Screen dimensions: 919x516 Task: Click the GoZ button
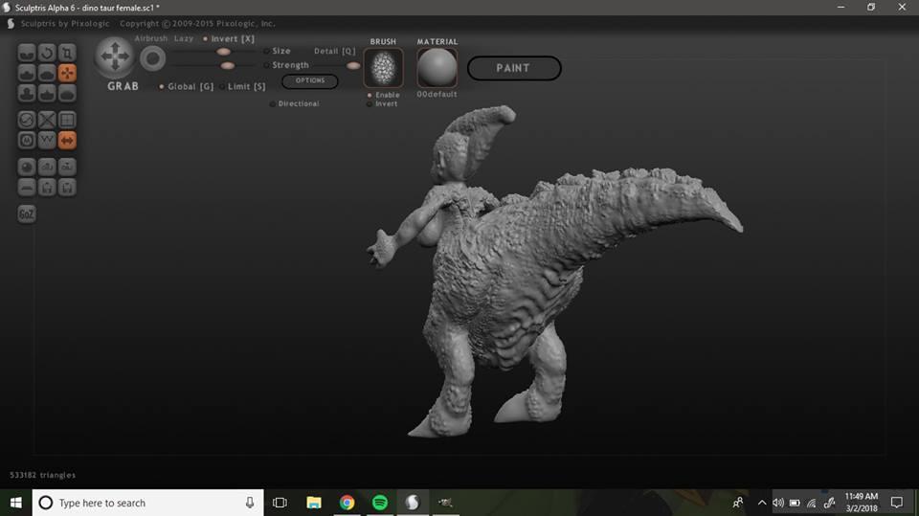(x=27, y=214)
